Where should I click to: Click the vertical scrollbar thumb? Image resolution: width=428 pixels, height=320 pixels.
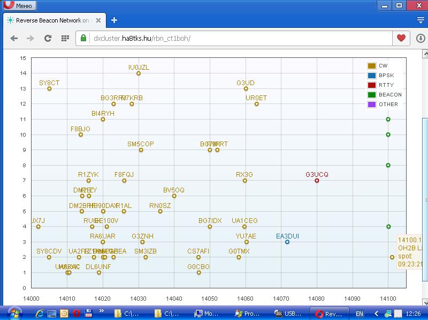tap(425, 199)
